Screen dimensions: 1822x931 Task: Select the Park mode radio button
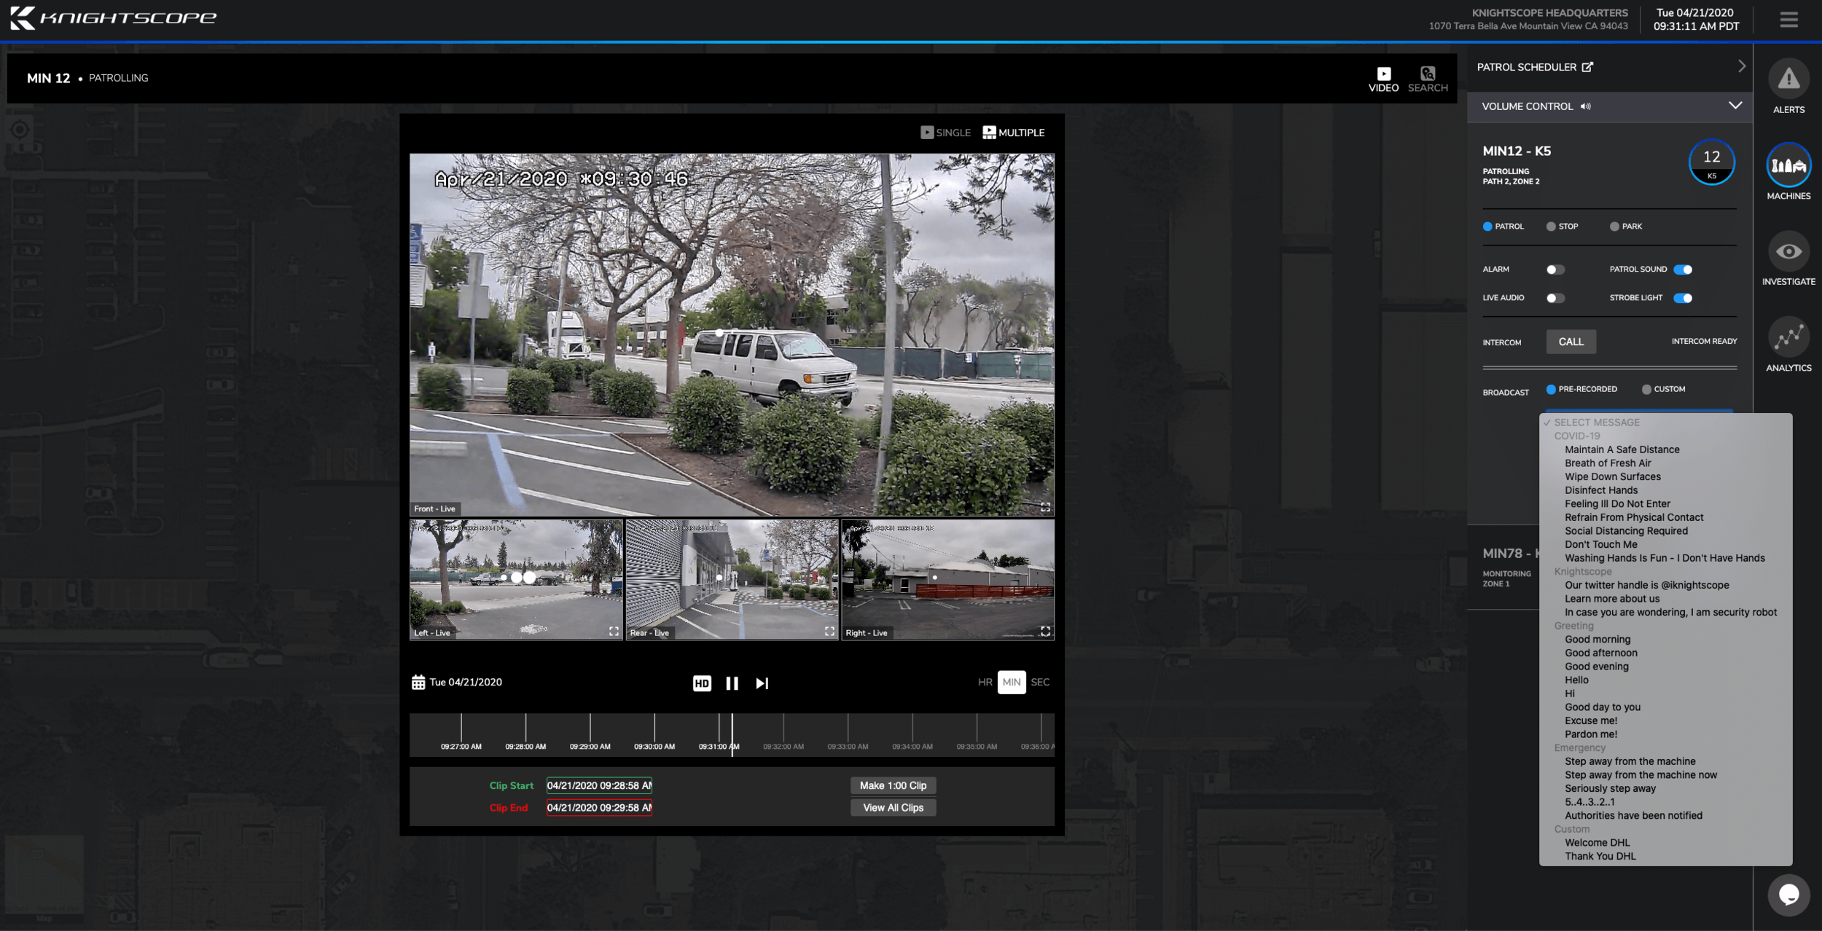1614,227
